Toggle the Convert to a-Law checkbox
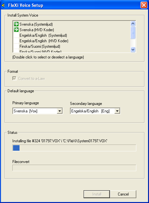This screenshot has width=149, height=203. click(x=14, y=78)
